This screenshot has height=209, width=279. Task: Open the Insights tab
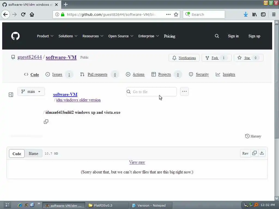pos(225,75)
